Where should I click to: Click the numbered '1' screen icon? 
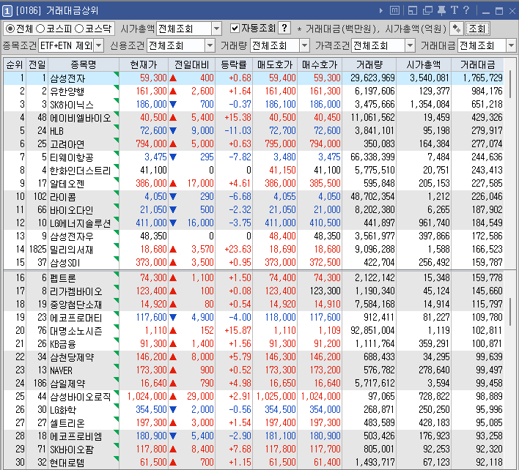[7, 11]
